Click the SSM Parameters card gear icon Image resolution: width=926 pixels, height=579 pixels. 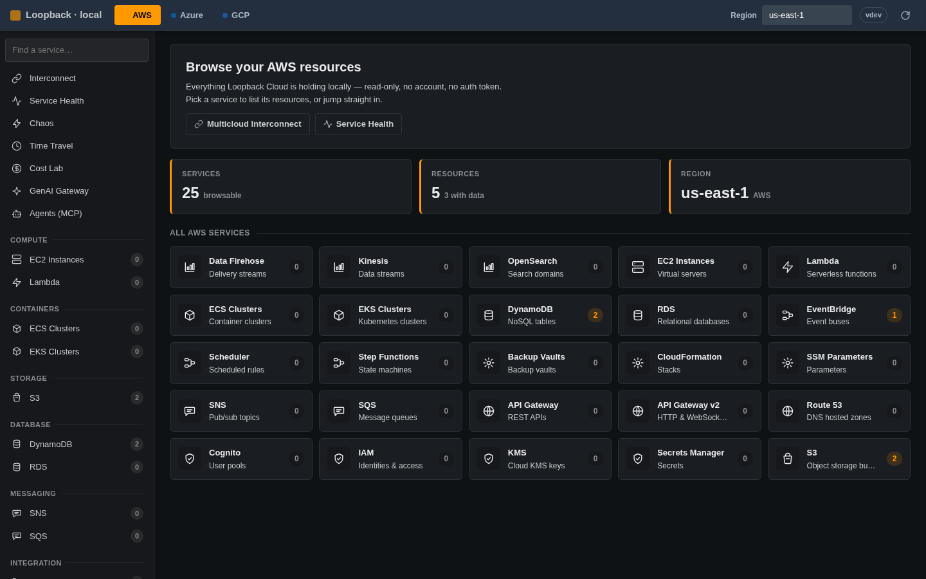click(x=788, y=363)
